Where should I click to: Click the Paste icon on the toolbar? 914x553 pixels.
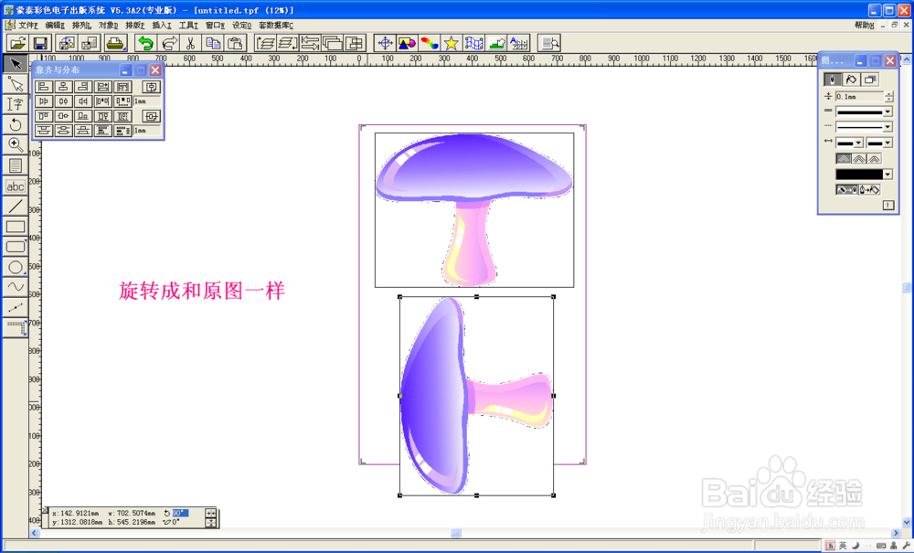[237, 42]
